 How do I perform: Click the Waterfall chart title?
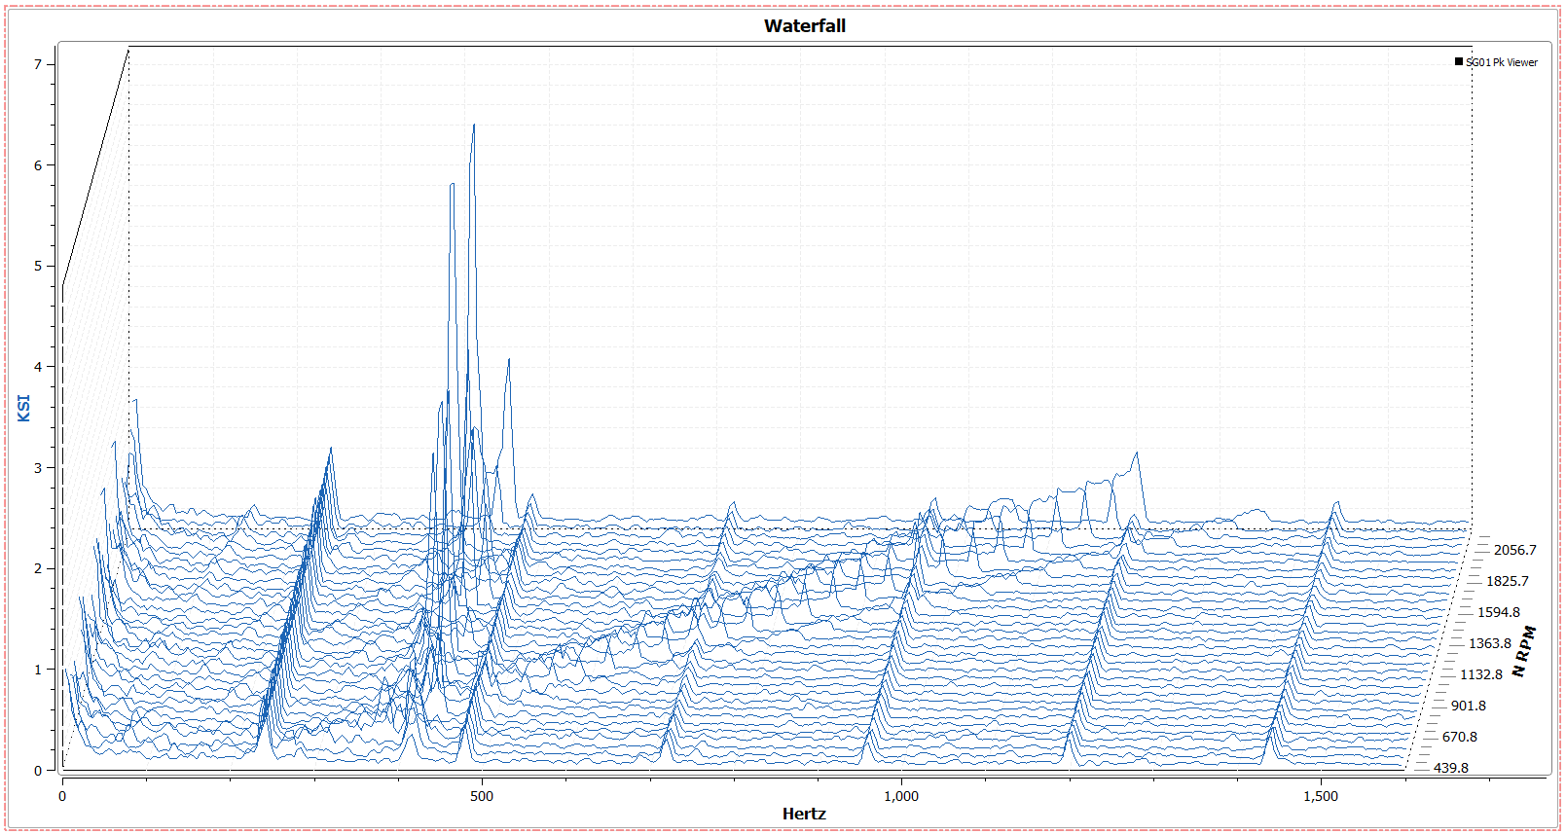point(804,26)
